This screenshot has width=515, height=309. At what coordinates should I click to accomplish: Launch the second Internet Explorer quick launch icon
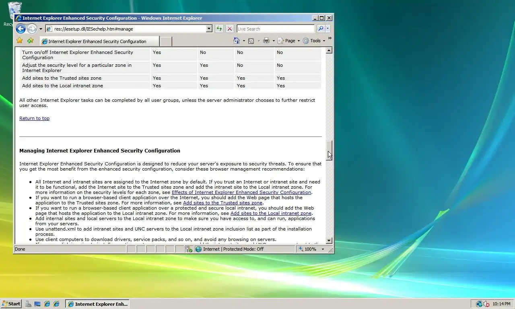(x=56, y=304)
